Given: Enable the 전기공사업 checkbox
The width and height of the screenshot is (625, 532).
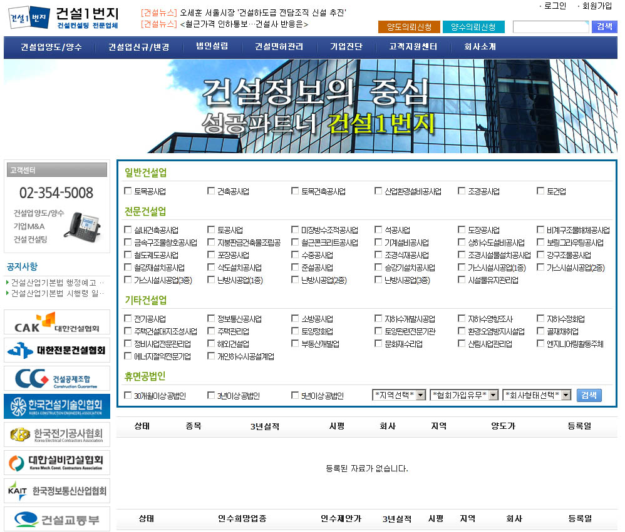Looking at the screenshot, I should tap(128, 319).
